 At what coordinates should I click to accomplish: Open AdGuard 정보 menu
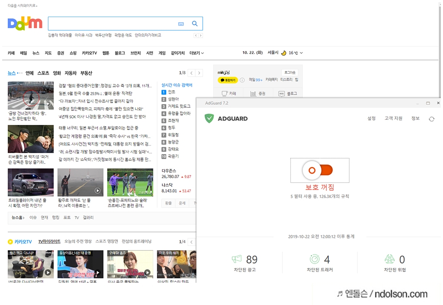[x=415, y=118]
